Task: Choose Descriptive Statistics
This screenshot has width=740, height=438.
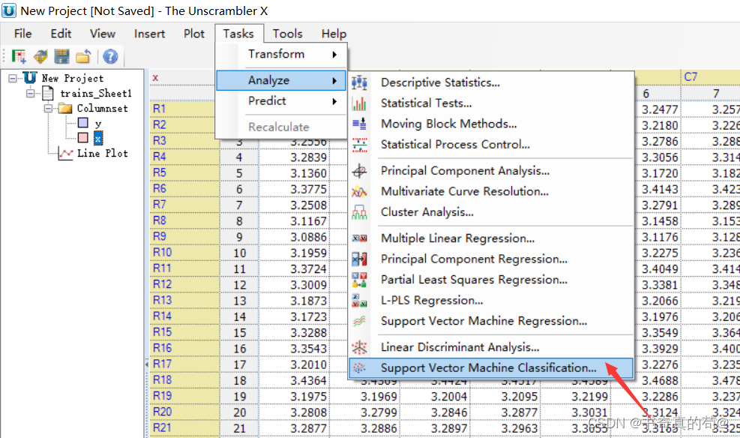Action: [491, 82]
